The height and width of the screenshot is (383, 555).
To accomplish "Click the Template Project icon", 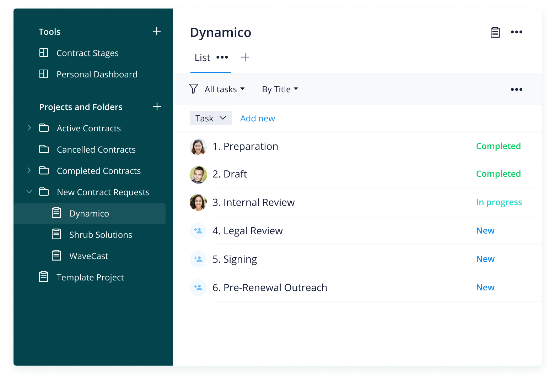I will 44,277.
